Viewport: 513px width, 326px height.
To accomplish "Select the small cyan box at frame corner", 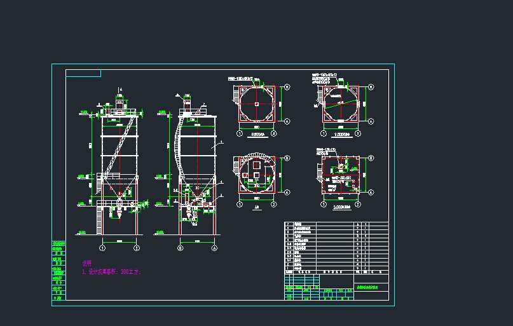I will click(x=83, y=73).
